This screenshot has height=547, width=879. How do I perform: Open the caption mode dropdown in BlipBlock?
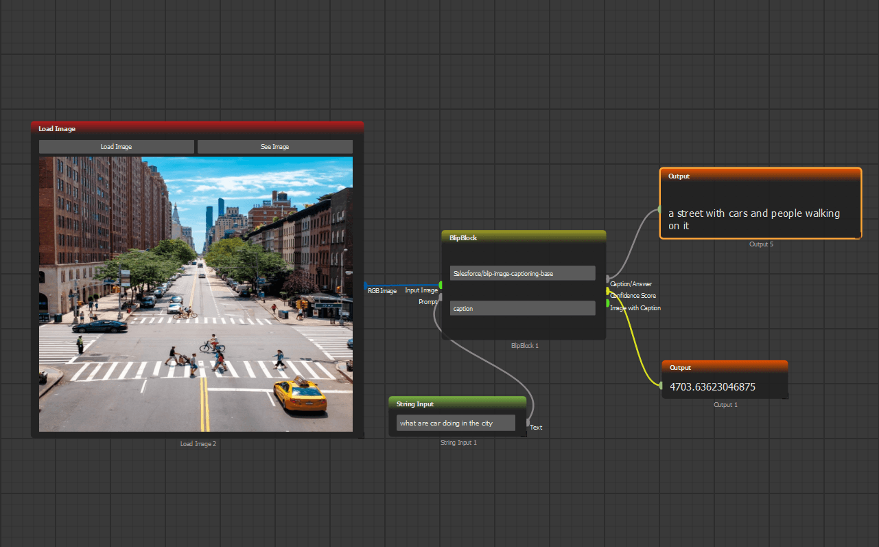522,309
